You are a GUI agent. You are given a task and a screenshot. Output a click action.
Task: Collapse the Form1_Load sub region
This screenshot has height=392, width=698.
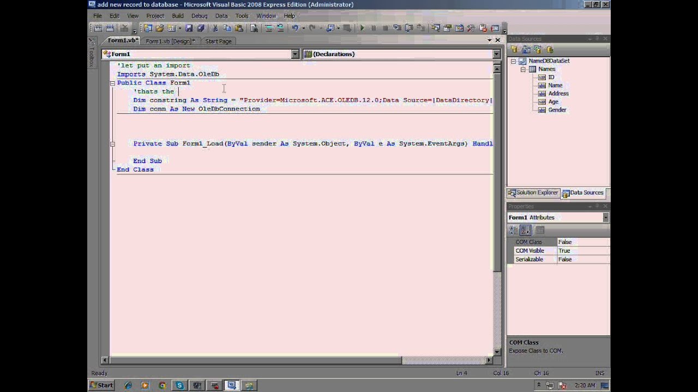point(112,144)
